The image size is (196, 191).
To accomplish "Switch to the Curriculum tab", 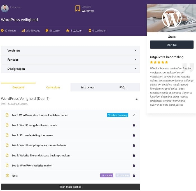I will 53,87.
